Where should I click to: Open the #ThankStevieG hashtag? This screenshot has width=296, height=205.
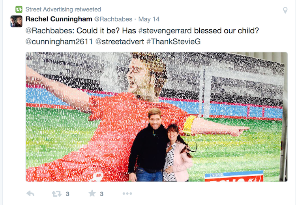click(x=174, y=41)
